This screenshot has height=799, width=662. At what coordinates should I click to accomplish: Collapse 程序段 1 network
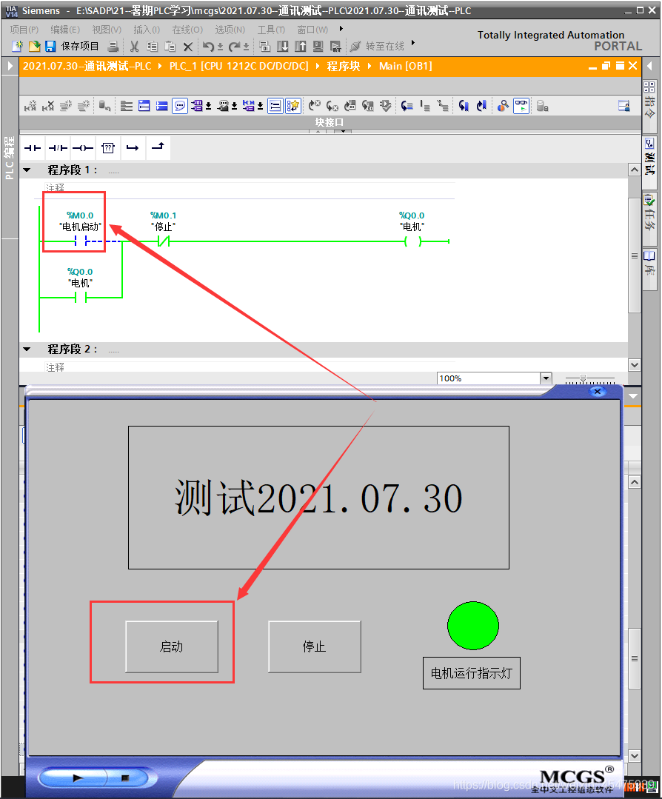[x=27, y=170]
